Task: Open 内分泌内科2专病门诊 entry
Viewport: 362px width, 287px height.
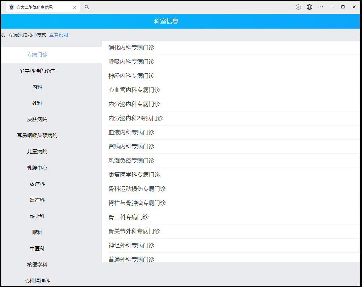Action: [136, 118]
